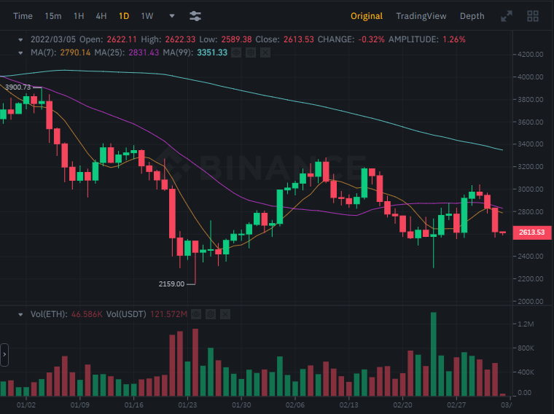This screenshot has height=414, width=554.
Task: Hide the MA indicator lines
Action: [x=237, y=52]
